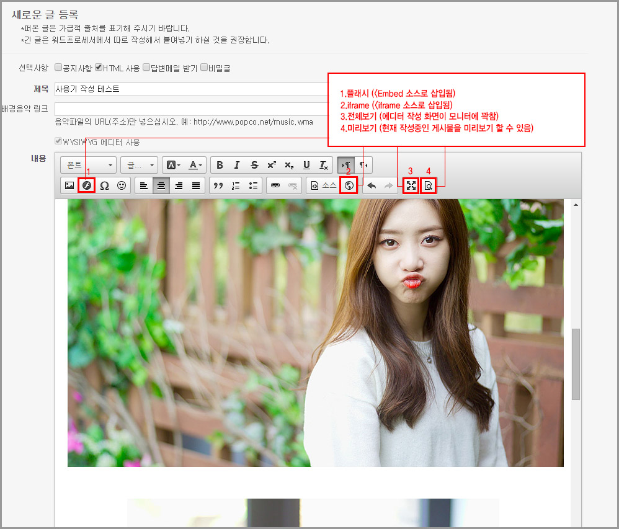
Task: Apply center alignment
Action: (x=161, y=185)
